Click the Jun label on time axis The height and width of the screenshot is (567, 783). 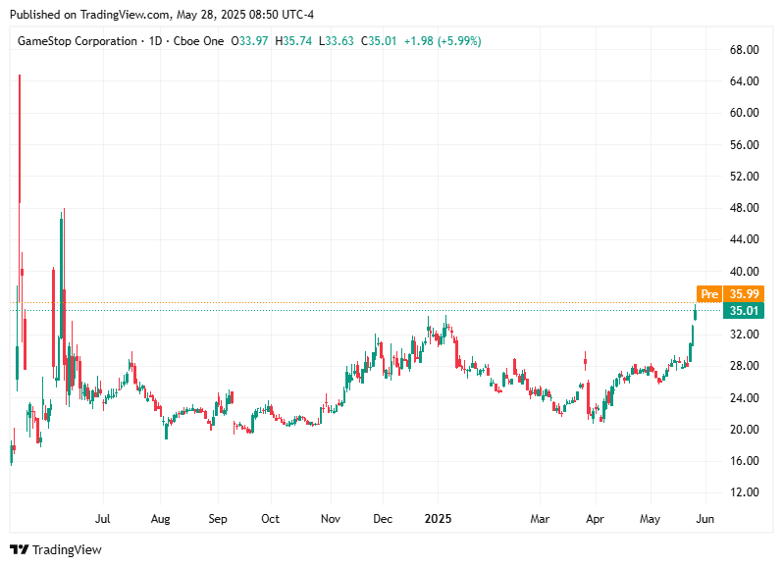[x=705, y=519]
